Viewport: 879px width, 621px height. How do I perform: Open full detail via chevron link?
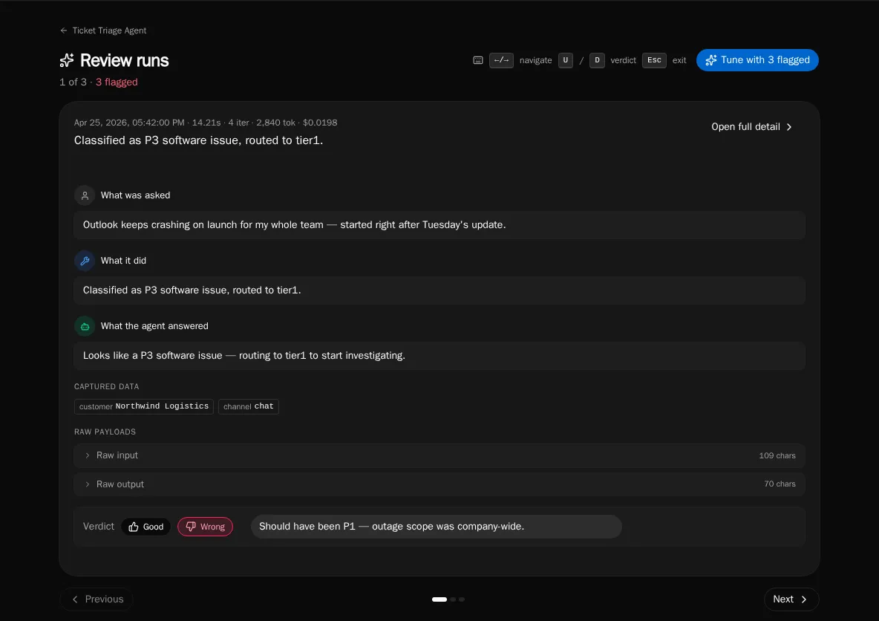click(751, 127)
